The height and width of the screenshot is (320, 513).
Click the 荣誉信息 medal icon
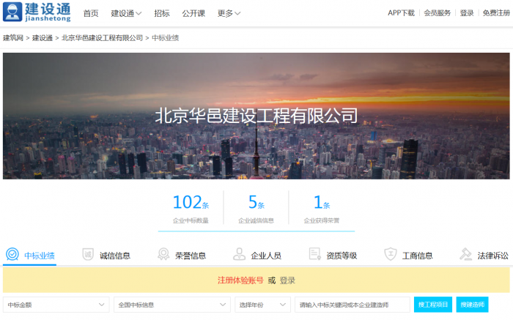coord(163,254)
